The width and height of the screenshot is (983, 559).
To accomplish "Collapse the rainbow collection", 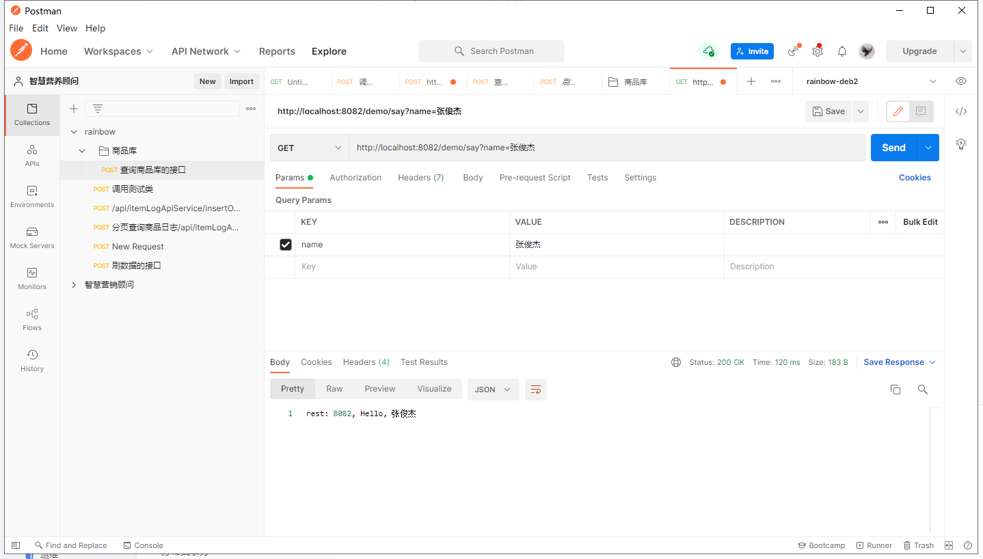I will point(74,132).
